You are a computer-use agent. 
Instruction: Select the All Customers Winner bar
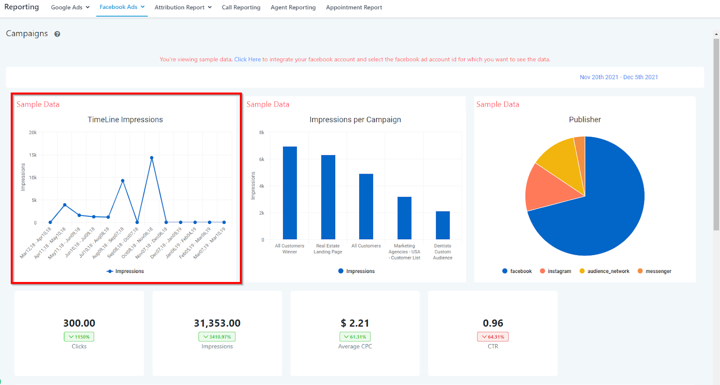coord(290,192)
